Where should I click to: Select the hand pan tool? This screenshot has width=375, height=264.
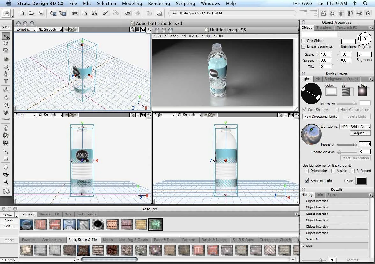5,167
